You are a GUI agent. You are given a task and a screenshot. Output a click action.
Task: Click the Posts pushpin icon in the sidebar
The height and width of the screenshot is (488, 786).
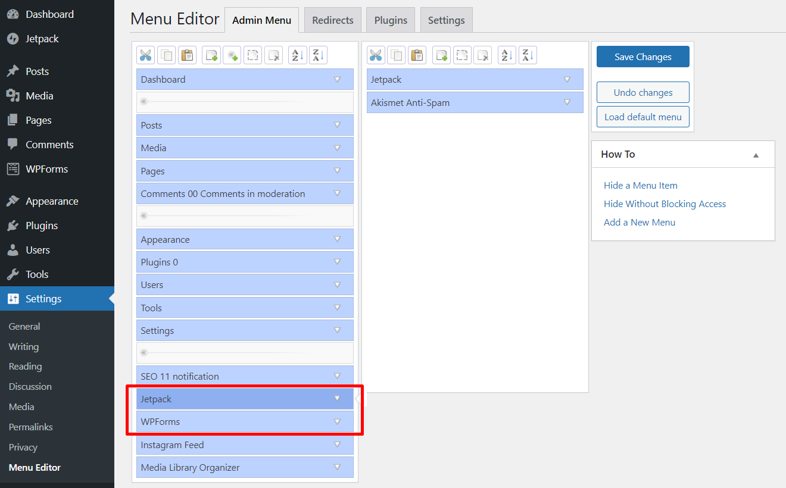(13, 71)
